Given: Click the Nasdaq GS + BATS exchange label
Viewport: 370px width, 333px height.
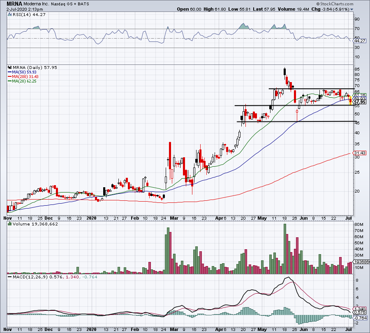Looking at the screenshot, I should [x=70, y=4].
